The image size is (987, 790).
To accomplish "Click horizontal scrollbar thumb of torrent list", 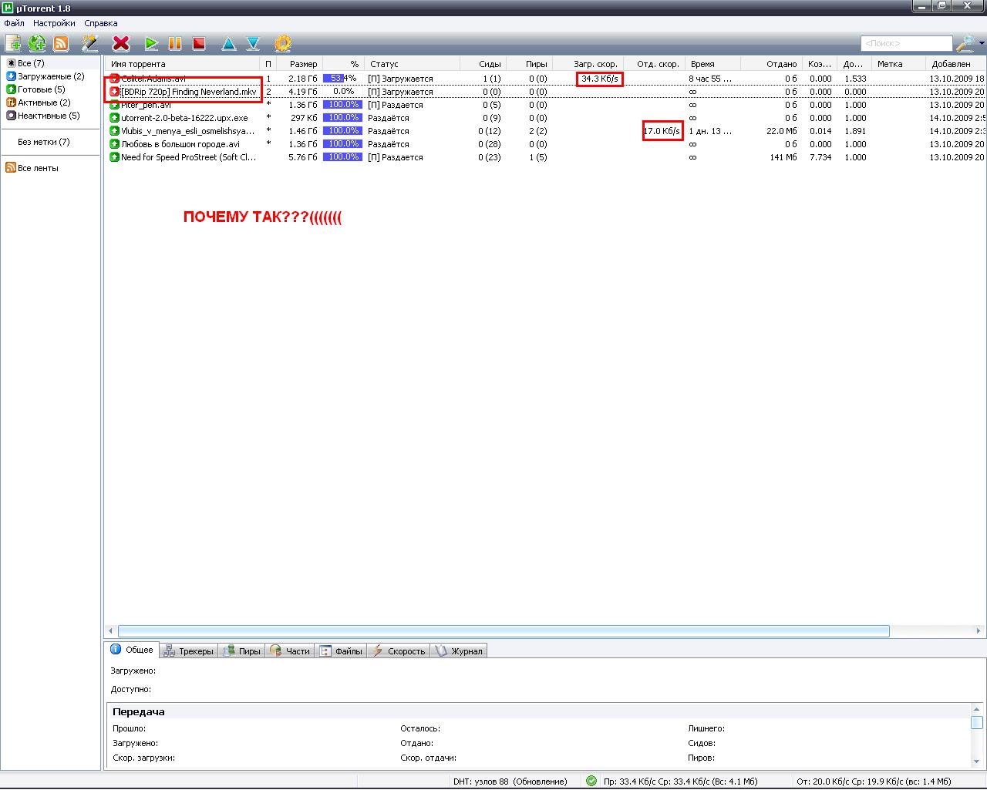I will 504,631.
